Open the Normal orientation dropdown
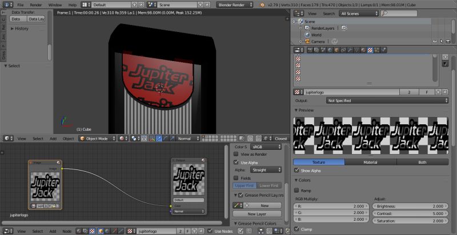 coord(189,139)
